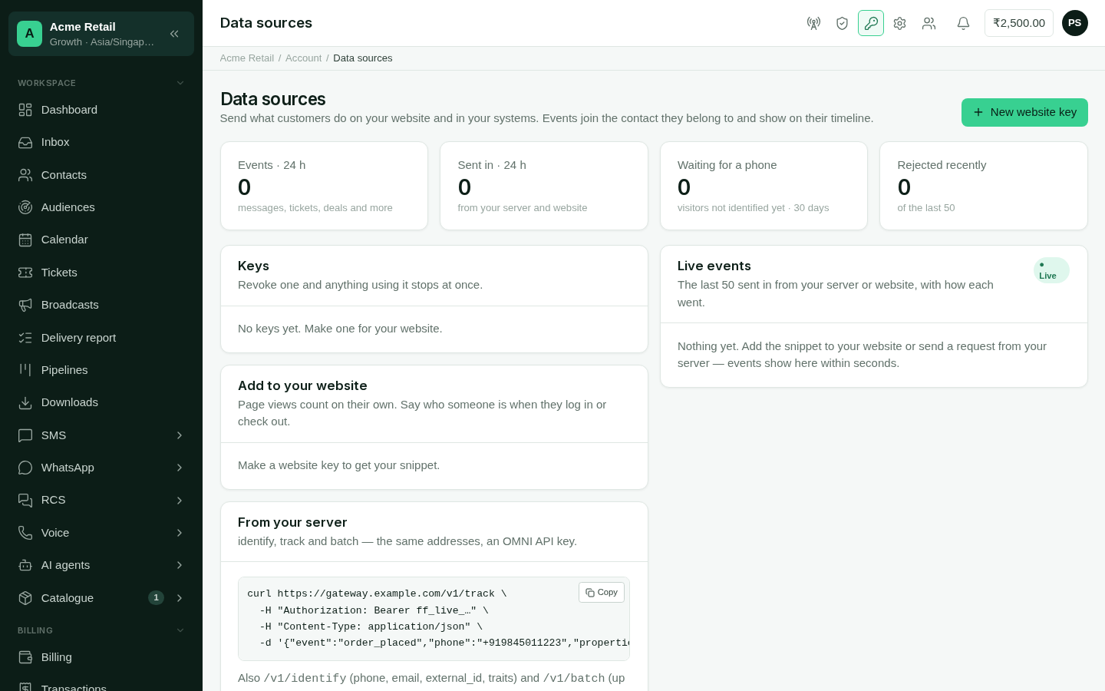Click the Waiting for a phone card
This screenshot has height=691, width=1105.
[x=764, y=186]
